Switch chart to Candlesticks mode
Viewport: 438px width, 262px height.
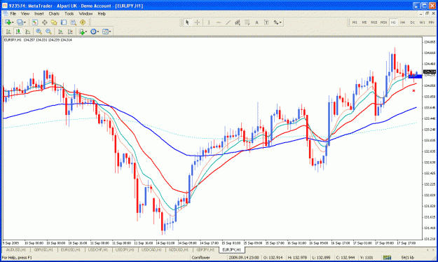click(x=18, y=32)
